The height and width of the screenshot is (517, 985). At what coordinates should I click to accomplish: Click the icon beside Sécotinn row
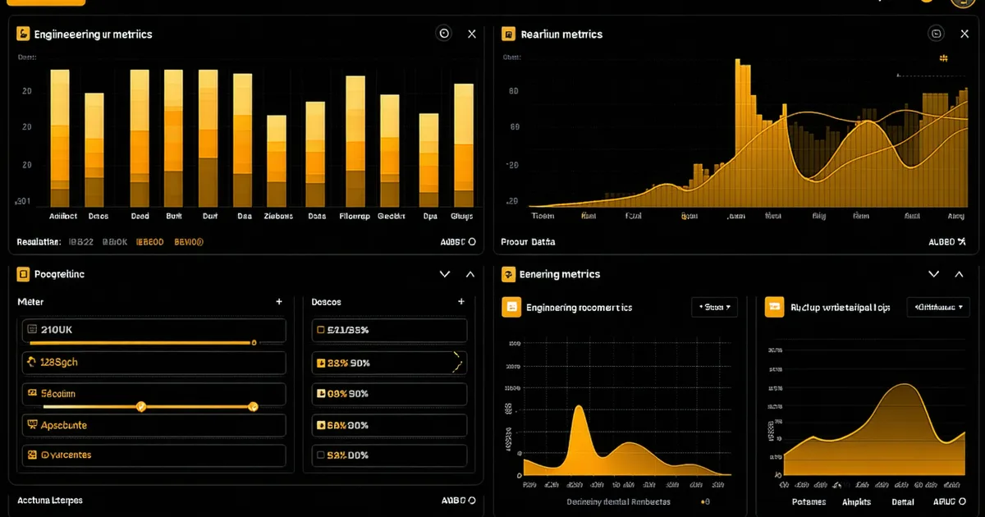33,393
